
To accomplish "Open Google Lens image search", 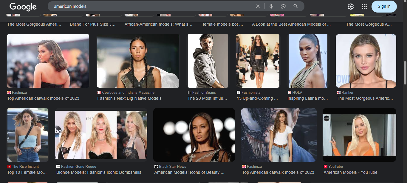I will [x=283, y=6].
